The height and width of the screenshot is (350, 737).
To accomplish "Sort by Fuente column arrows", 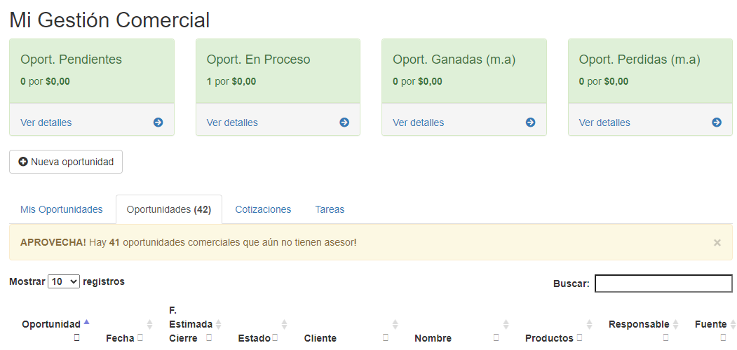I will (732, 324).
